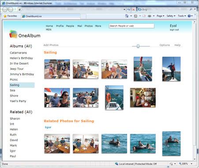
Task: Open the cafe woman with coffee thumbnail
Action: [143, 98]
